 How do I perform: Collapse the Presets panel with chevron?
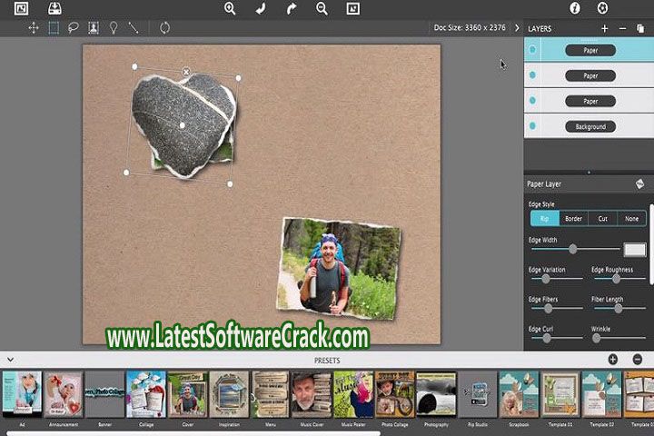coord(10,360)
